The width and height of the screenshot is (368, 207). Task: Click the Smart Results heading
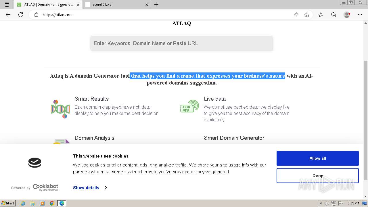[91, 99]
